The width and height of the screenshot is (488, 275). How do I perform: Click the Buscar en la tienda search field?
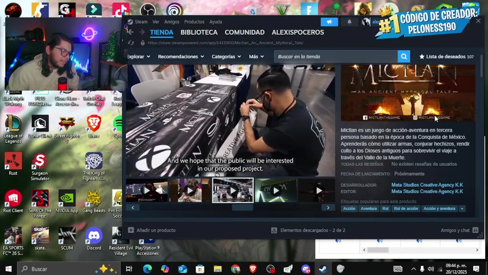[335, 57]
